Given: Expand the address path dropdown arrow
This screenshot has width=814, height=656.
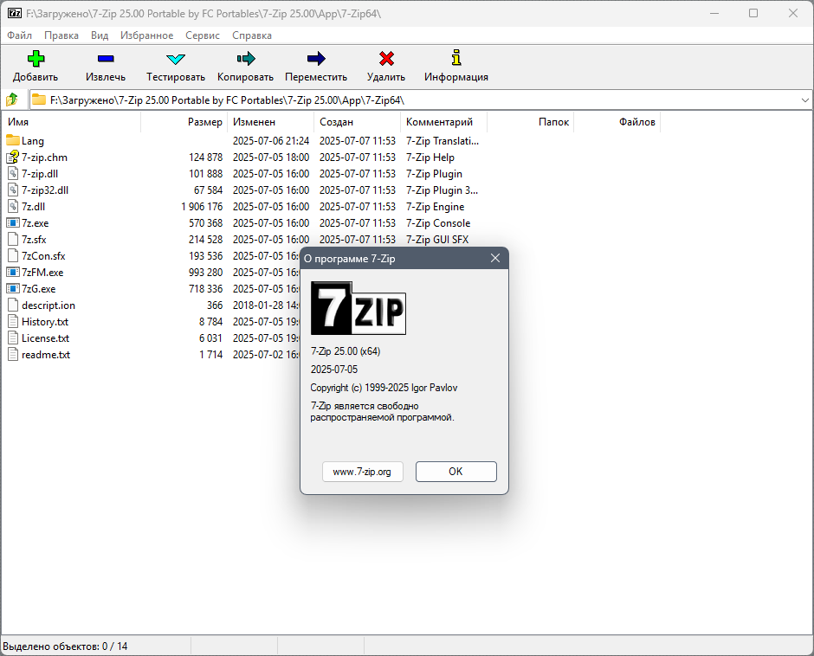Looking at the screenshot, I should point(805,100).
